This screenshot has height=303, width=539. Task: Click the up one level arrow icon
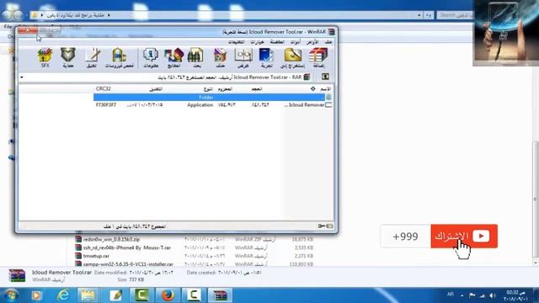(x=325, y=77)
